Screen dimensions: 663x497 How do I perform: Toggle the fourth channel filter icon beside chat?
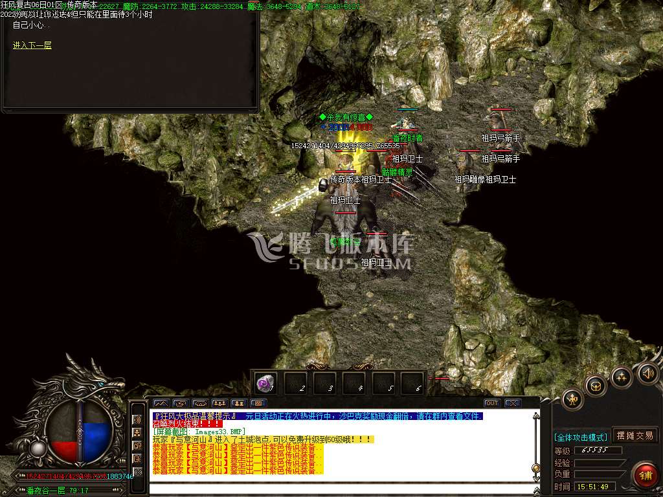137,459
